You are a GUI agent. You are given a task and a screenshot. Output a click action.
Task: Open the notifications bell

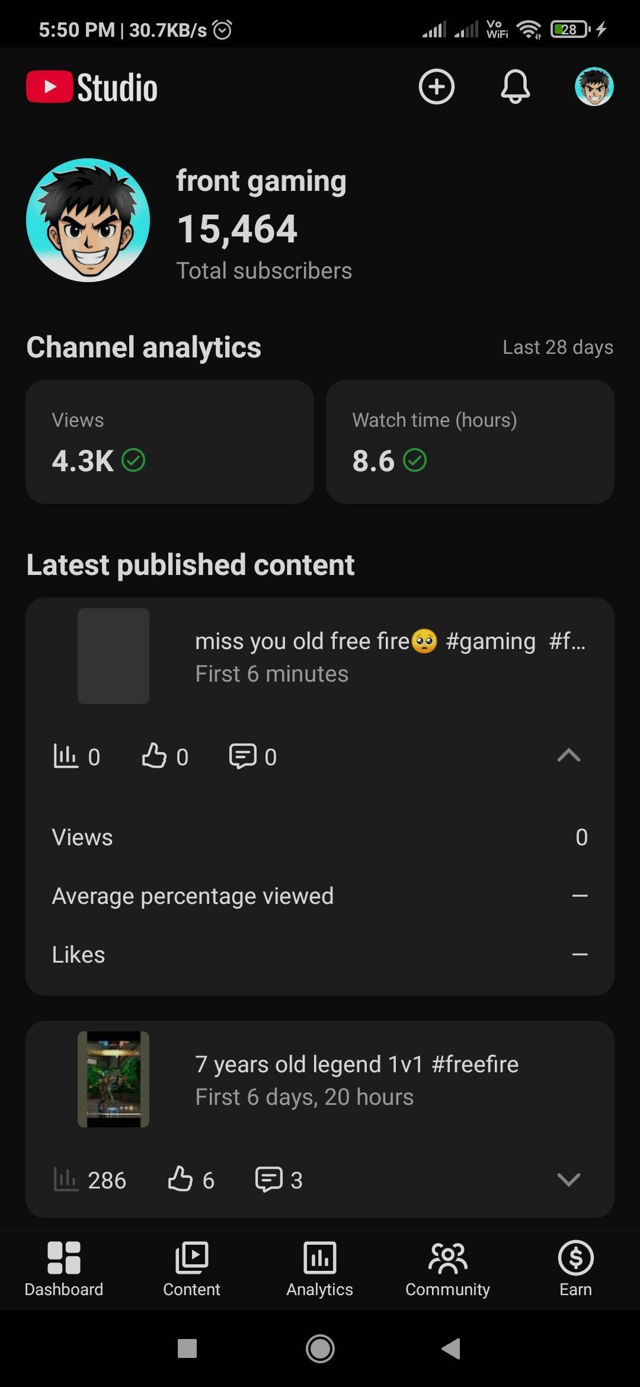(515, 87)
